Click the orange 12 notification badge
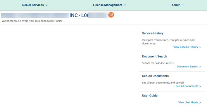Viewport: 207px width, 109px height. pos(111,15)
